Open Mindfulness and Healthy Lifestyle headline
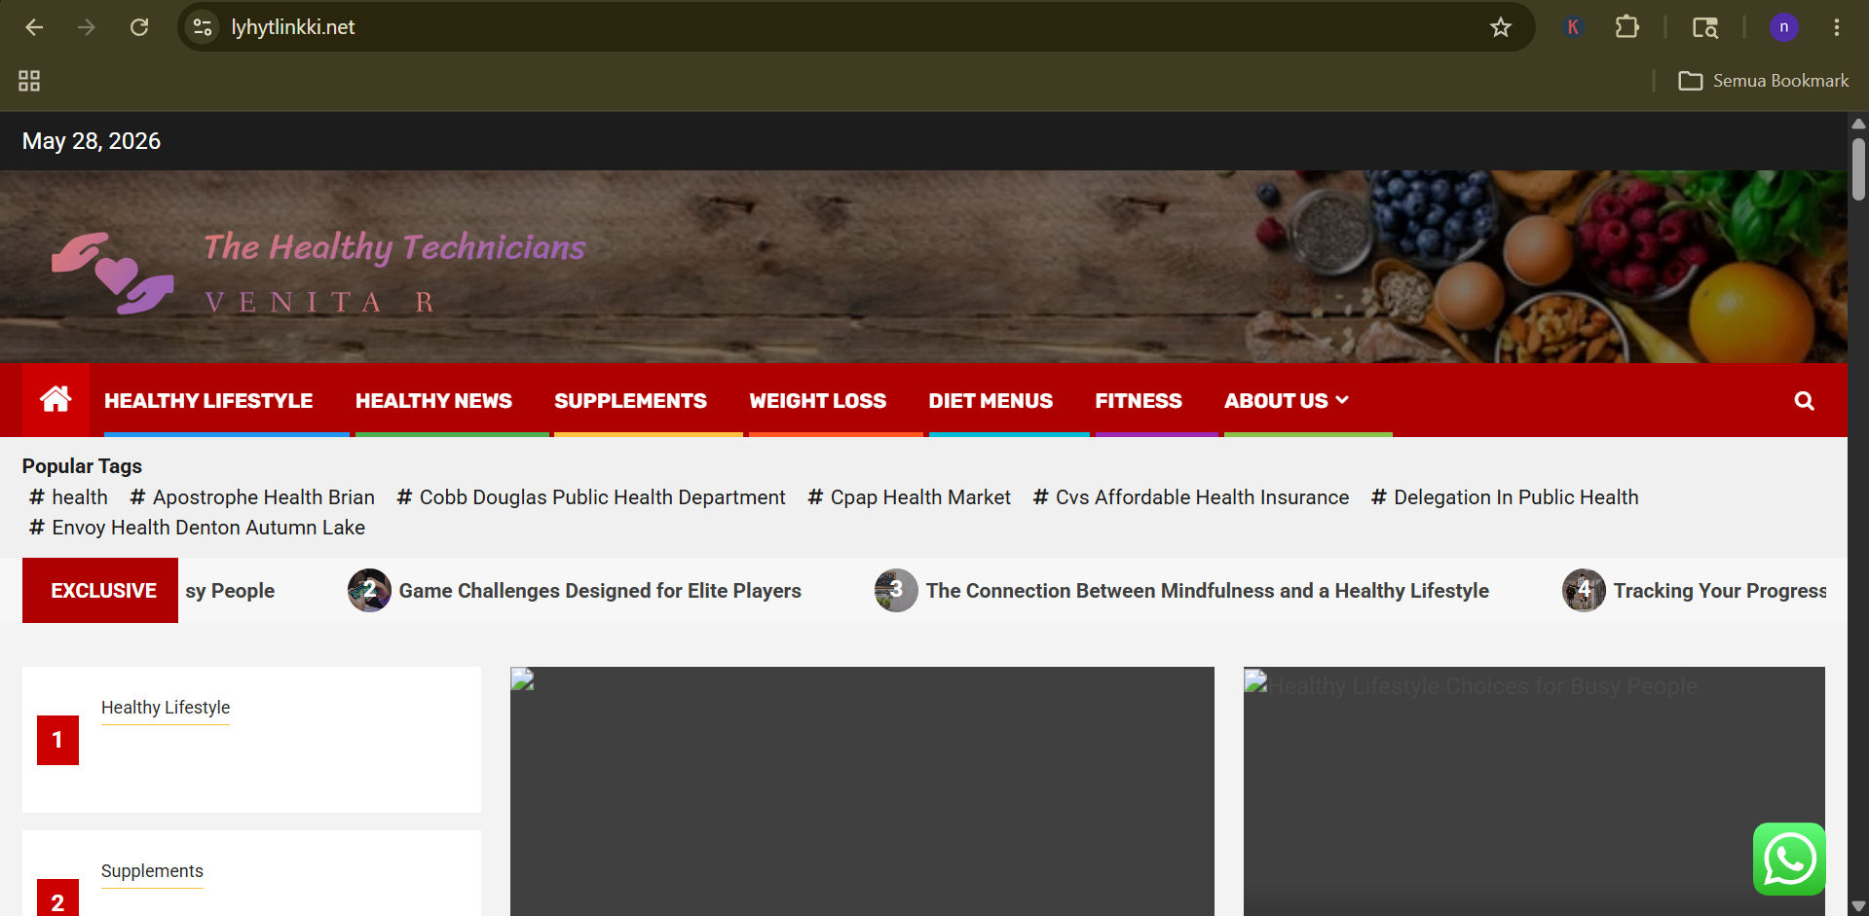Image resolution: width=1869 pixels, height=916 pixels. click(1208, 591)
